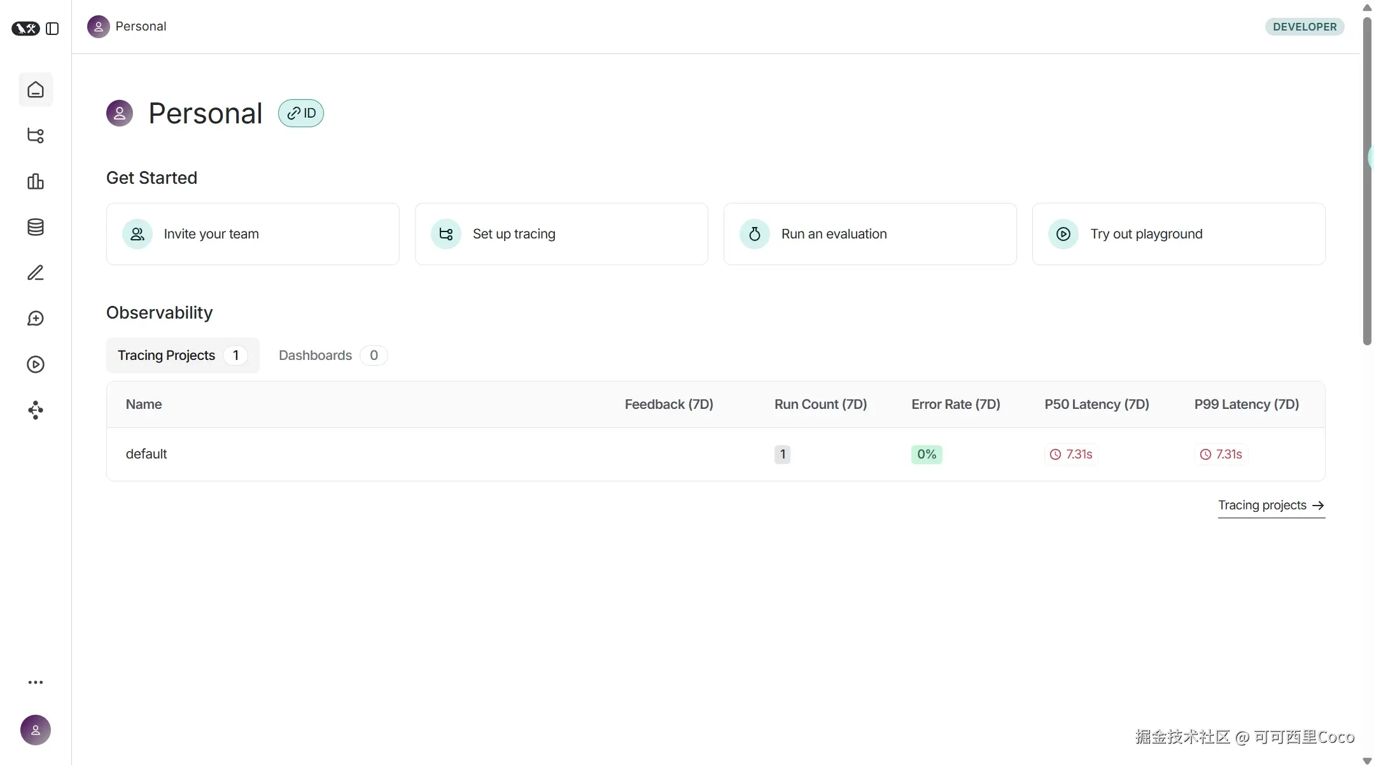Viewport: 1374px width, 765px height.
Task: Click the Set up tracing card
Action: pyautogui.click(x=561, y=234)
